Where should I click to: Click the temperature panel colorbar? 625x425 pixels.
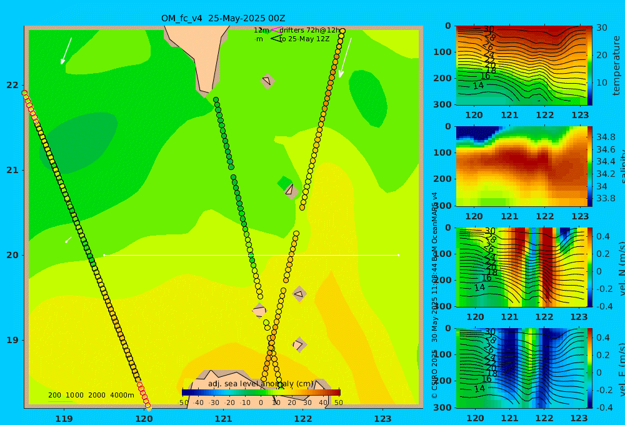pos(589,65)
